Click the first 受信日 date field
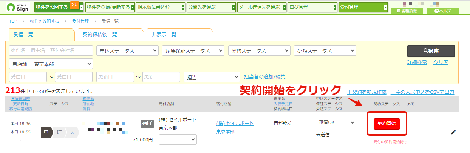Viewport: 470px width, 153px height. pyautogui.click(x=28, y=77)
